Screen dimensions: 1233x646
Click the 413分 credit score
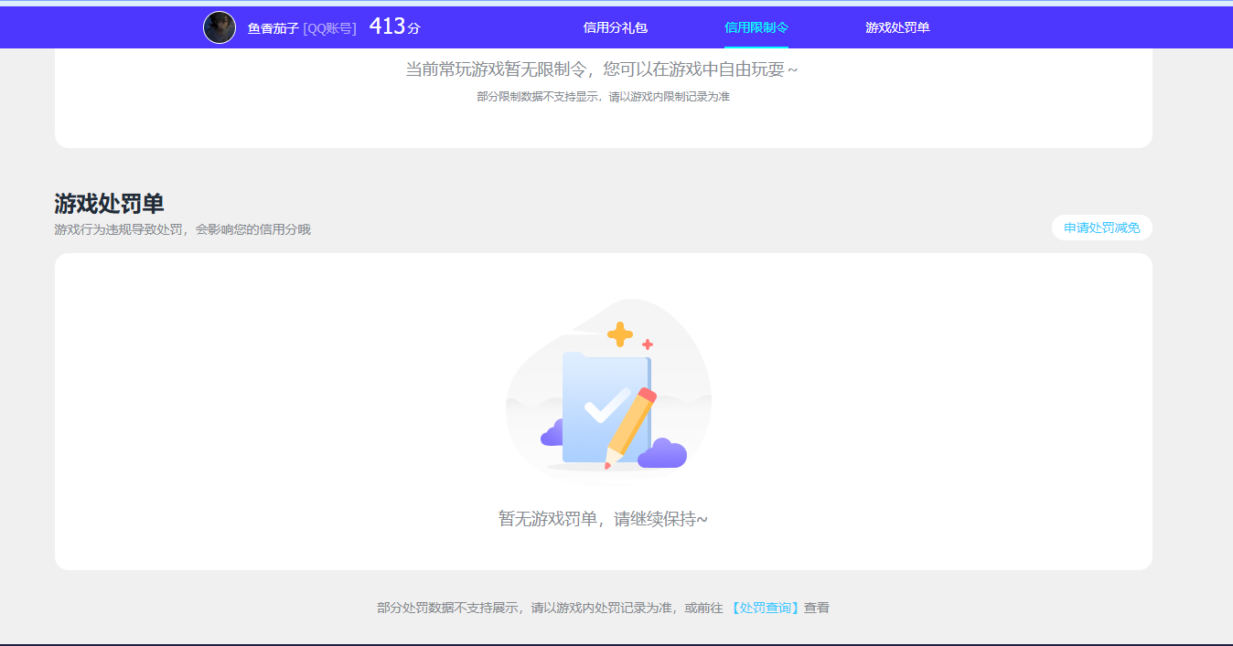(394, 26)
